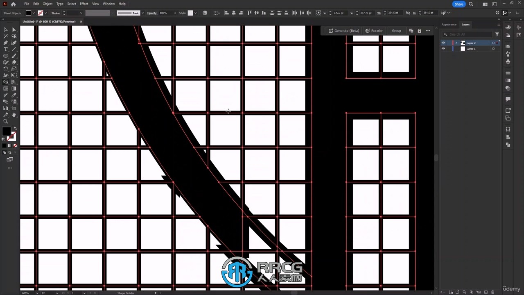This screenshot has width=524, height=295.
Task: Open the graphic Style dropdown
Action: (x=195, y=13)
